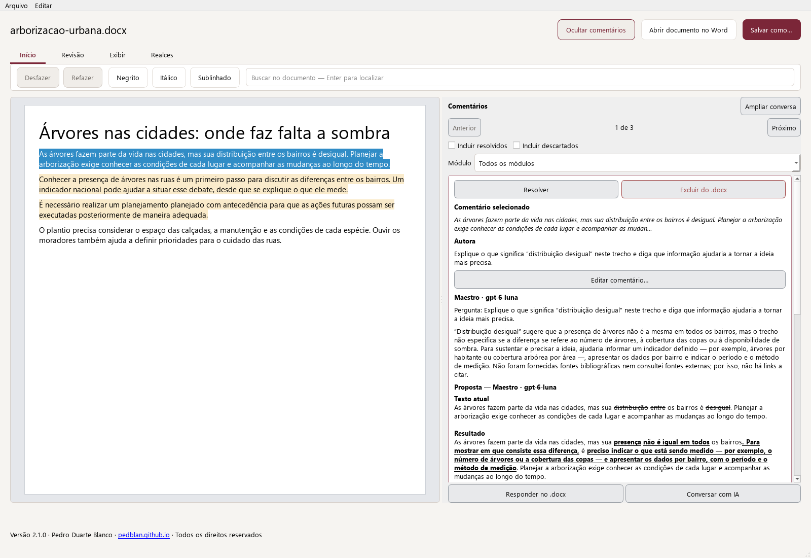Click Responder no .docx button
Viewport: 811px width, 558px height.
(x=536, y=494)
